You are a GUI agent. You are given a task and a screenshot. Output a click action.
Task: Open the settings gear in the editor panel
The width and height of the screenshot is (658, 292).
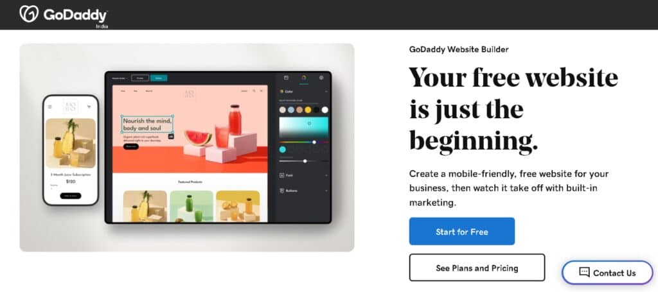pyautogui.click(x=321, y=78)
